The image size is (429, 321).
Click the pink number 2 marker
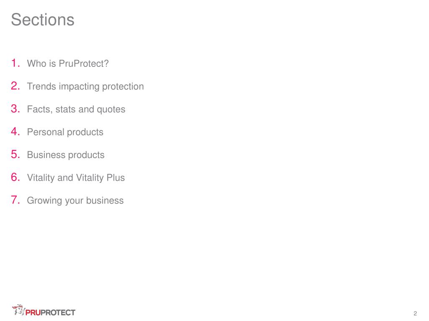pos(16,86)
